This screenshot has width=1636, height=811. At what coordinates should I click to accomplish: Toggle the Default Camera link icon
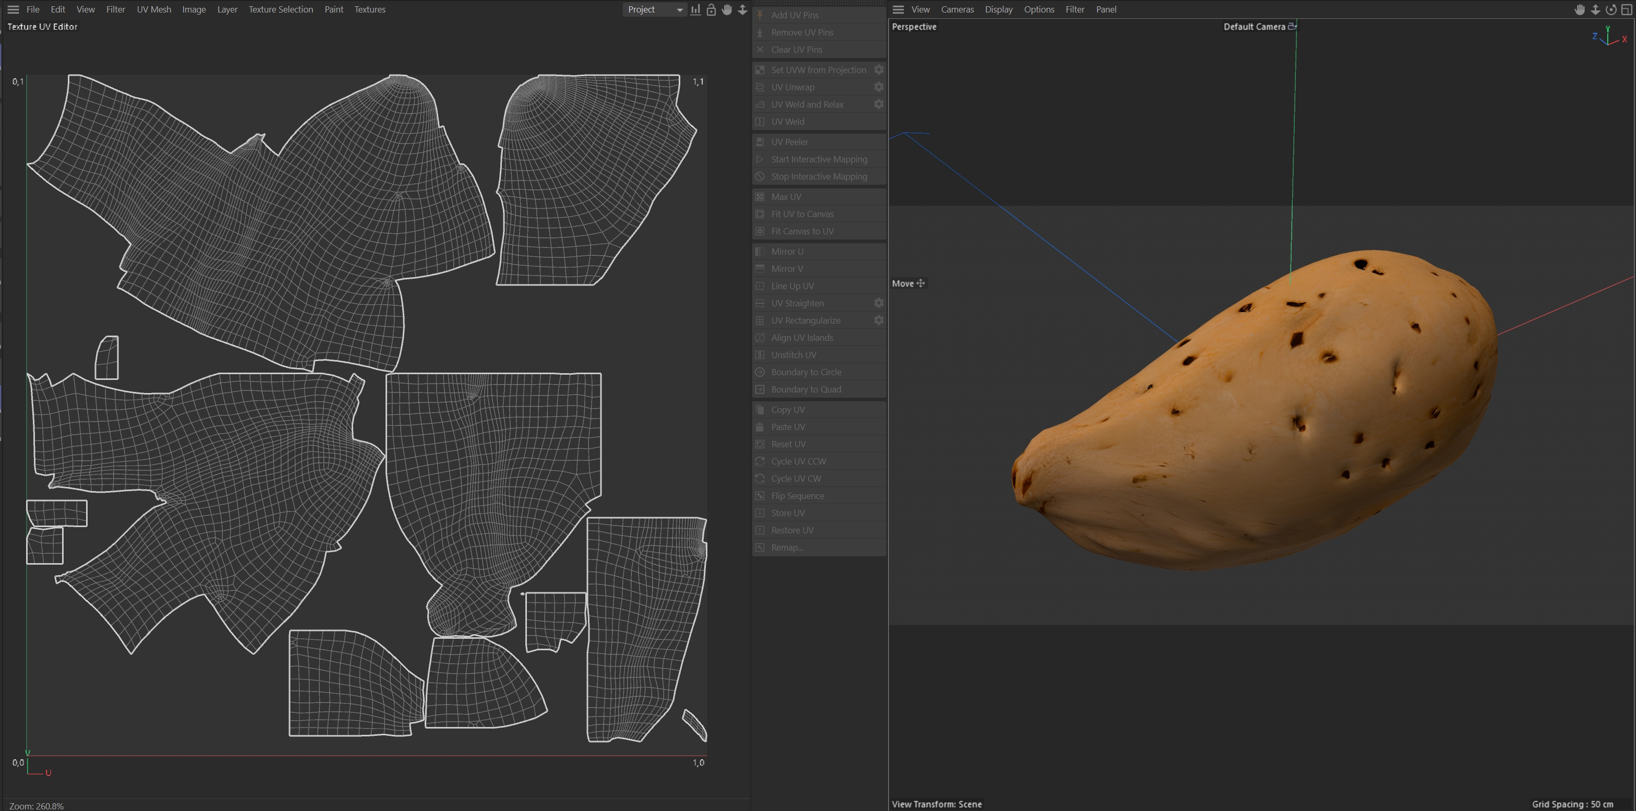point(1292,26)
